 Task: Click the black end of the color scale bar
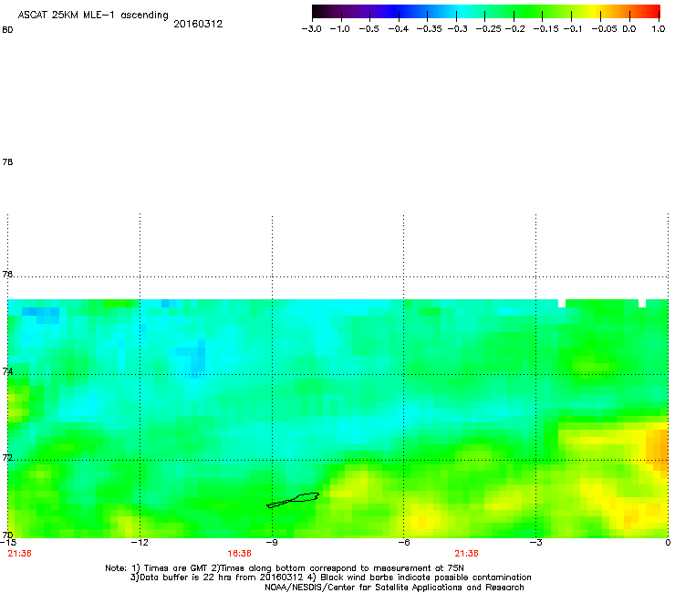pos(318,12)
